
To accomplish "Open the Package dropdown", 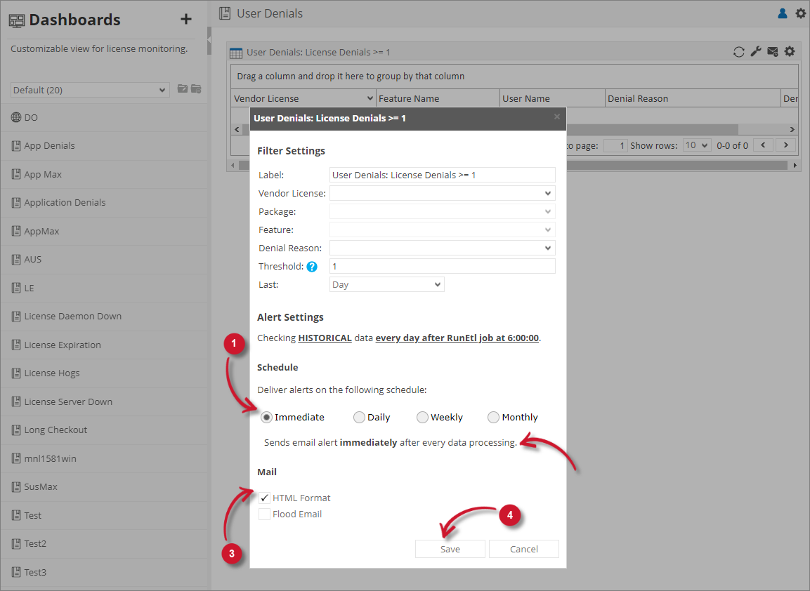I will click(442, 211).
